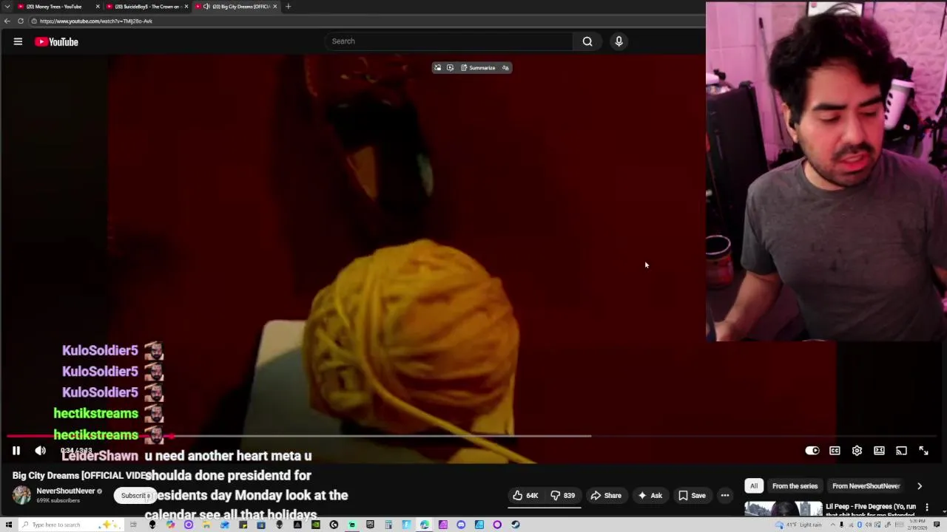Click the taskbar search box
947x532 pixels.
click(x=70, y=525)
